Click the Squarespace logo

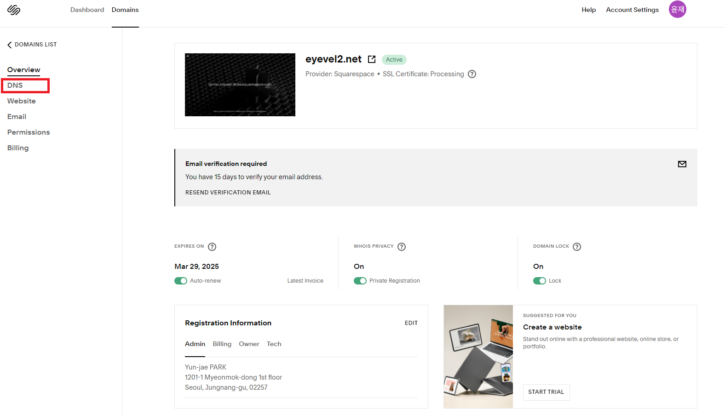[x=14, y=10]
